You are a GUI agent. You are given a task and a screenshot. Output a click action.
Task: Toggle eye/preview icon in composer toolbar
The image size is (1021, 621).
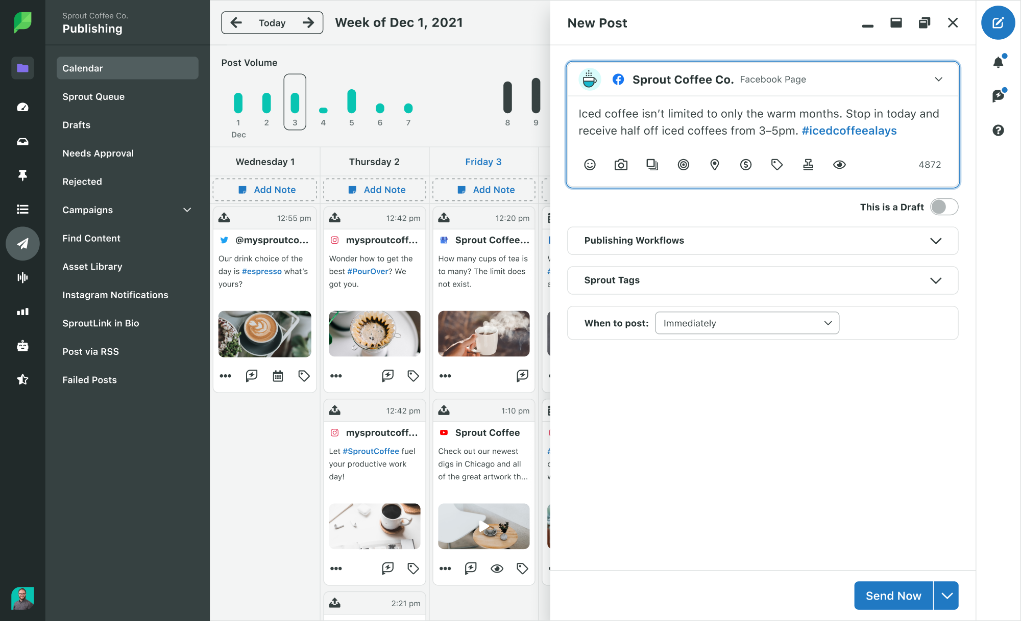tap(839, 164)
